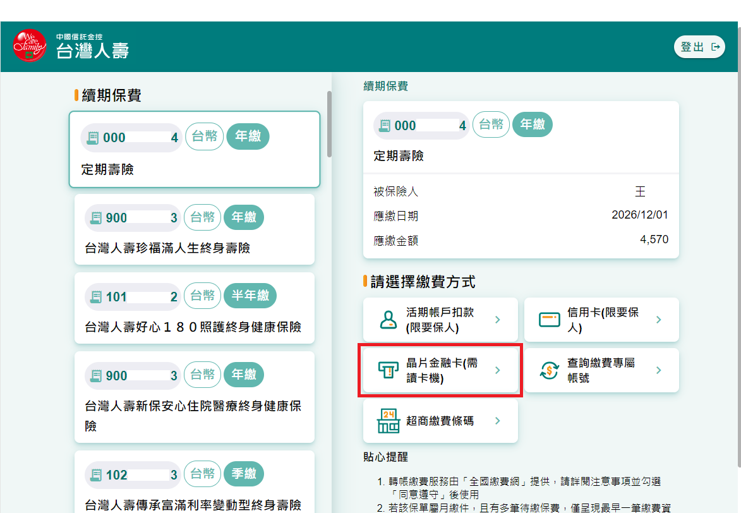Click the 年繳 badge on the 珍福滿人生 card
The image size is (741, 513).
tap(244, 217)
